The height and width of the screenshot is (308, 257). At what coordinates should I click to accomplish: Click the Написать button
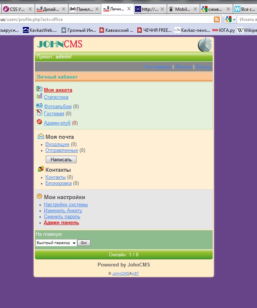tap(61, 159)
